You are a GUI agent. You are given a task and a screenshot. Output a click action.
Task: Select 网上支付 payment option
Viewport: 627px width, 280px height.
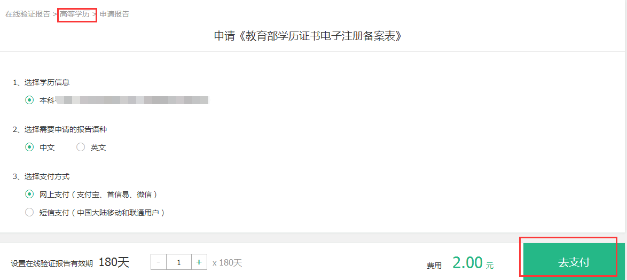tap(29, 195)
